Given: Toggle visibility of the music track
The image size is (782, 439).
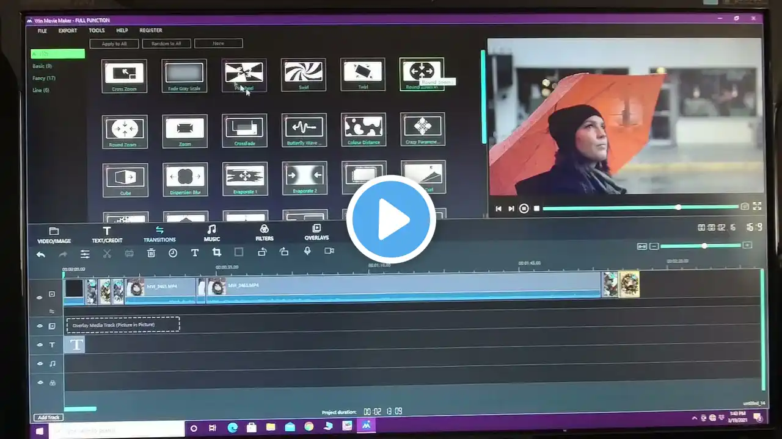Looking at the screenshot, I should [x=40, y=364].
